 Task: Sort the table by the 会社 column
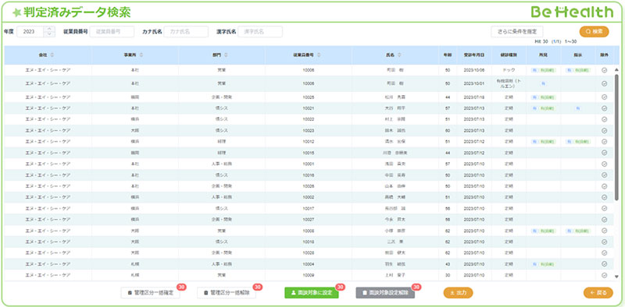click(x=52, y=55)
